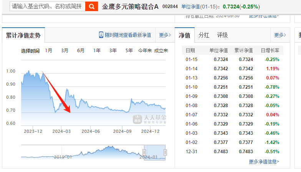Click the -1.42% value for 01-02
301x172 pixels.
[272, 142]
